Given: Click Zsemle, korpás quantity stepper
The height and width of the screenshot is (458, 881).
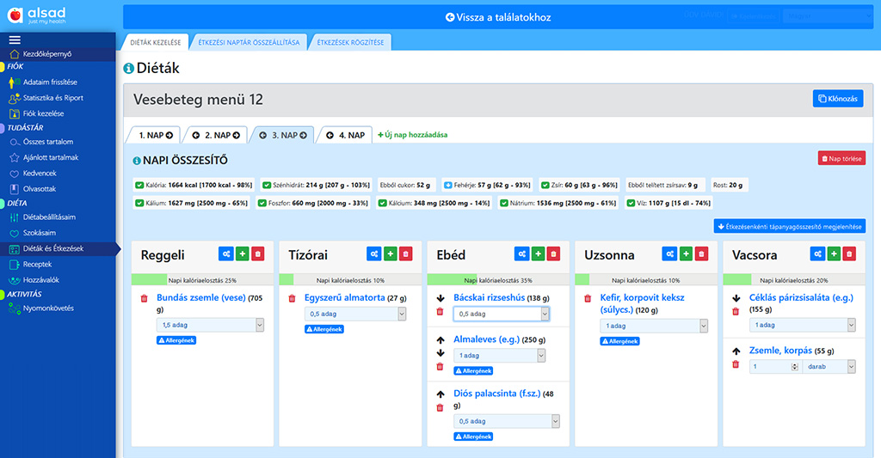Looking at the screenshot, I should [794, 367].
